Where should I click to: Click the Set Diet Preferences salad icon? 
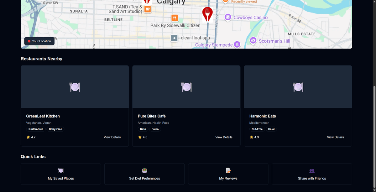[144, 170]
